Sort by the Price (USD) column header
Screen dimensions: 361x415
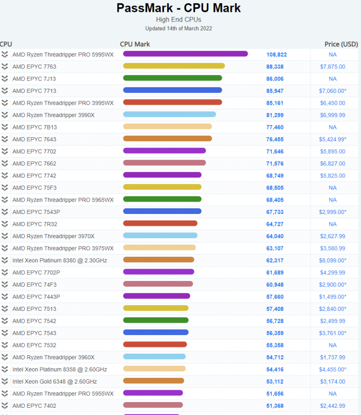341,44
